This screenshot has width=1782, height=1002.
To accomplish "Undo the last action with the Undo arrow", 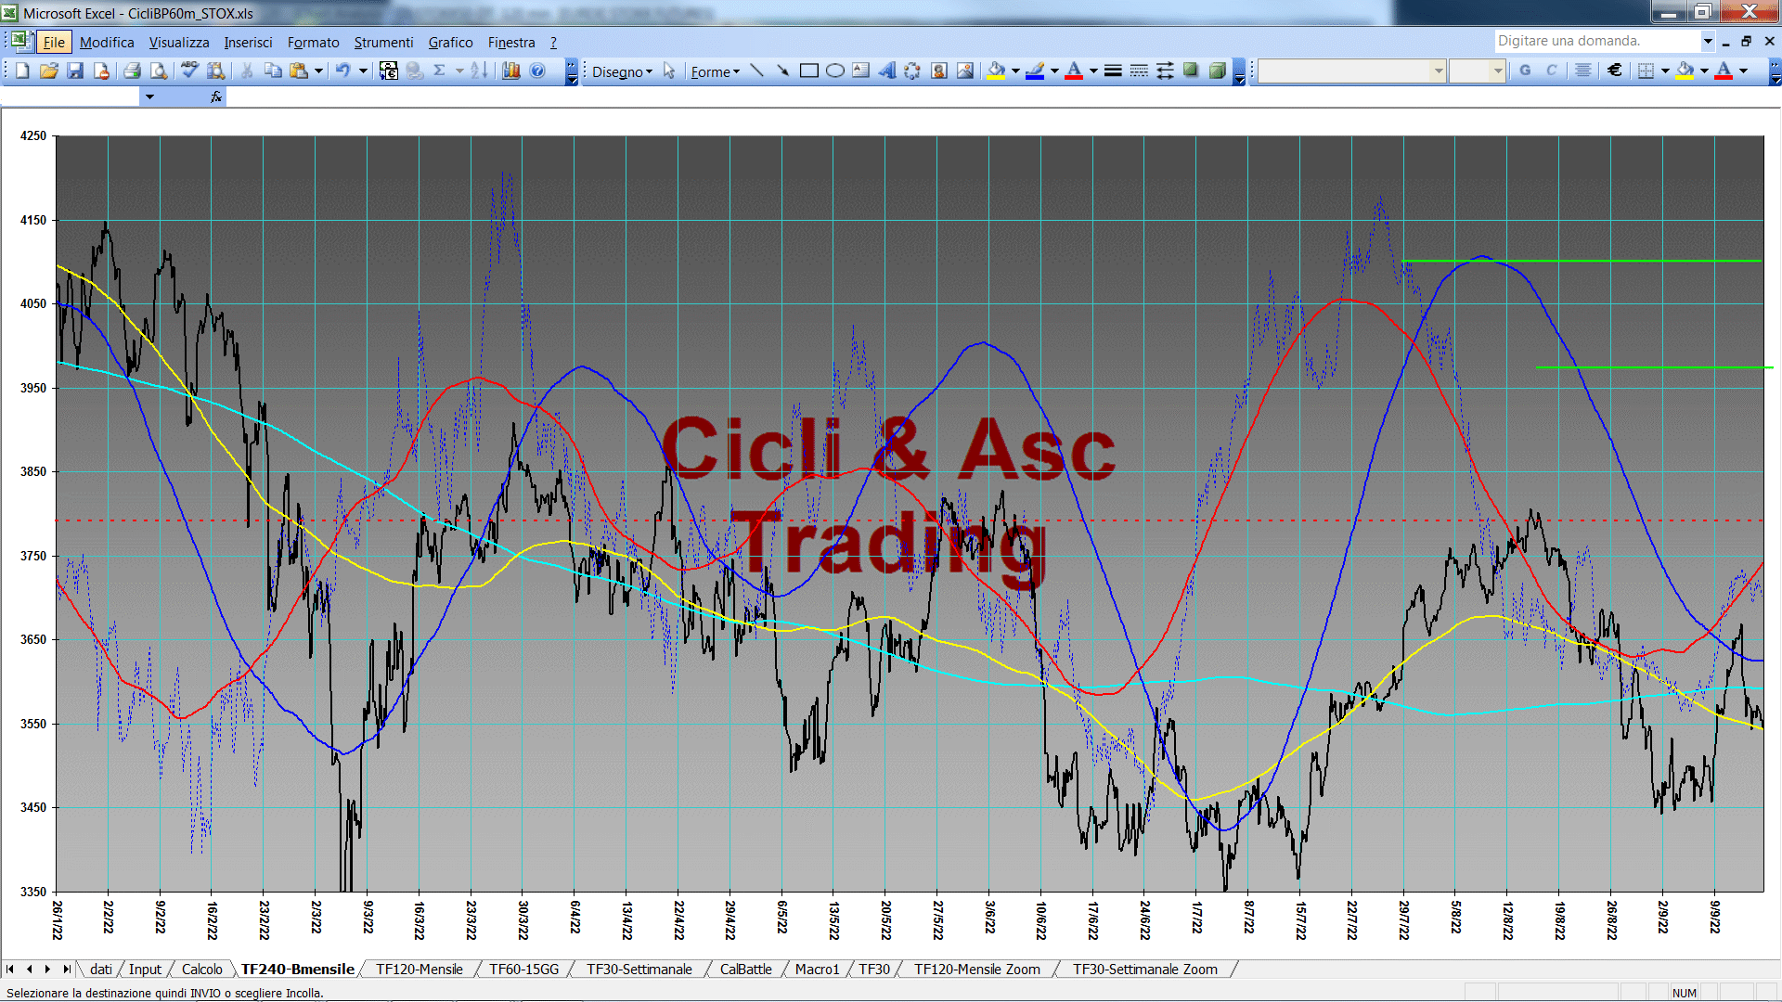I will [x=342, y=71].
